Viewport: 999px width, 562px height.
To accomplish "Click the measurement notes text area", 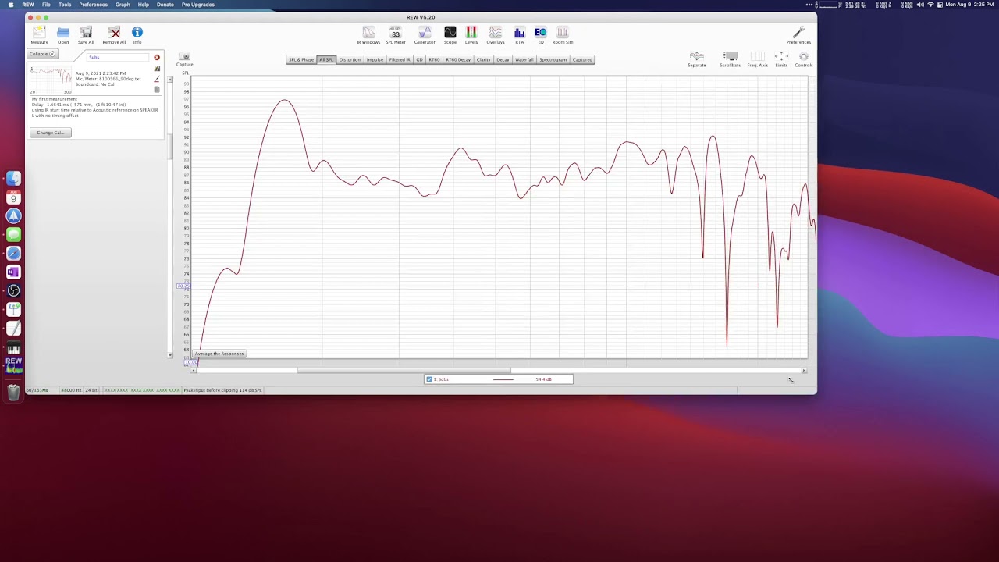I will pyautogui.click(x=96, y=109).
